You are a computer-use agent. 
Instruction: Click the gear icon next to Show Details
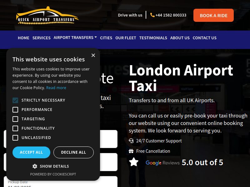[35, 166]
